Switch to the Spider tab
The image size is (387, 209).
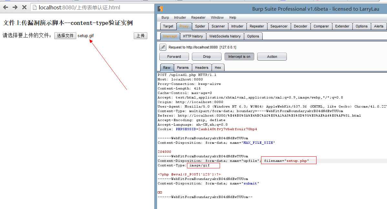(200, 26)
